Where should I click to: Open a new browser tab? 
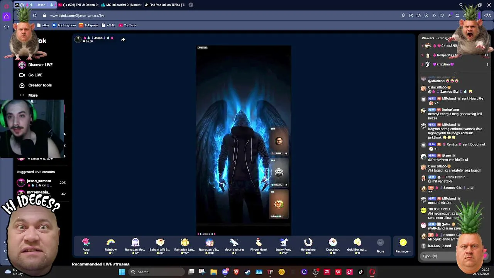click(191, 5)
